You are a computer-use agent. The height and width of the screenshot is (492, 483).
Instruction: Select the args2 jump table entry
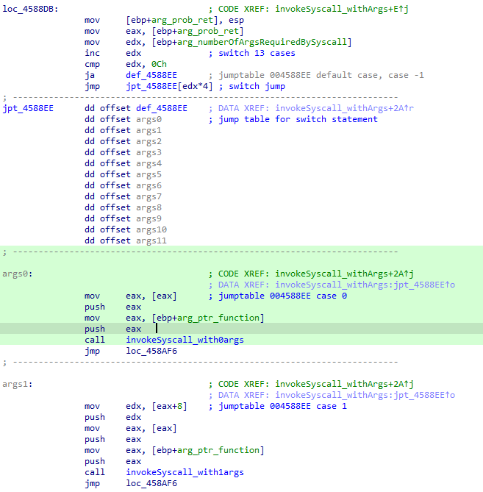[x=149, y=141]
